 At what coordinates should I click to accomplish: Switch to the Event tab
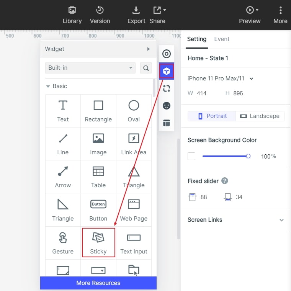point(222,39)
